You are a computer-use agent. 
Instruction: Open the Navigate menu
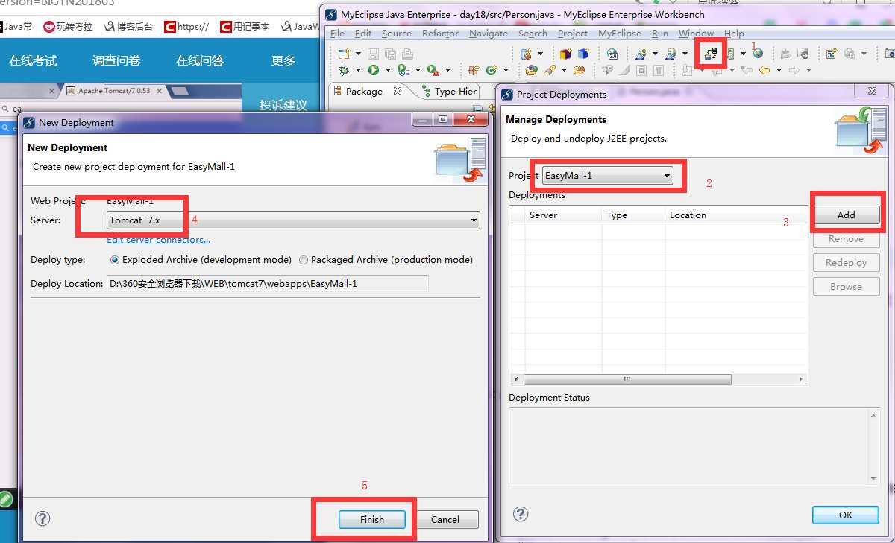(x=488, y=34)
